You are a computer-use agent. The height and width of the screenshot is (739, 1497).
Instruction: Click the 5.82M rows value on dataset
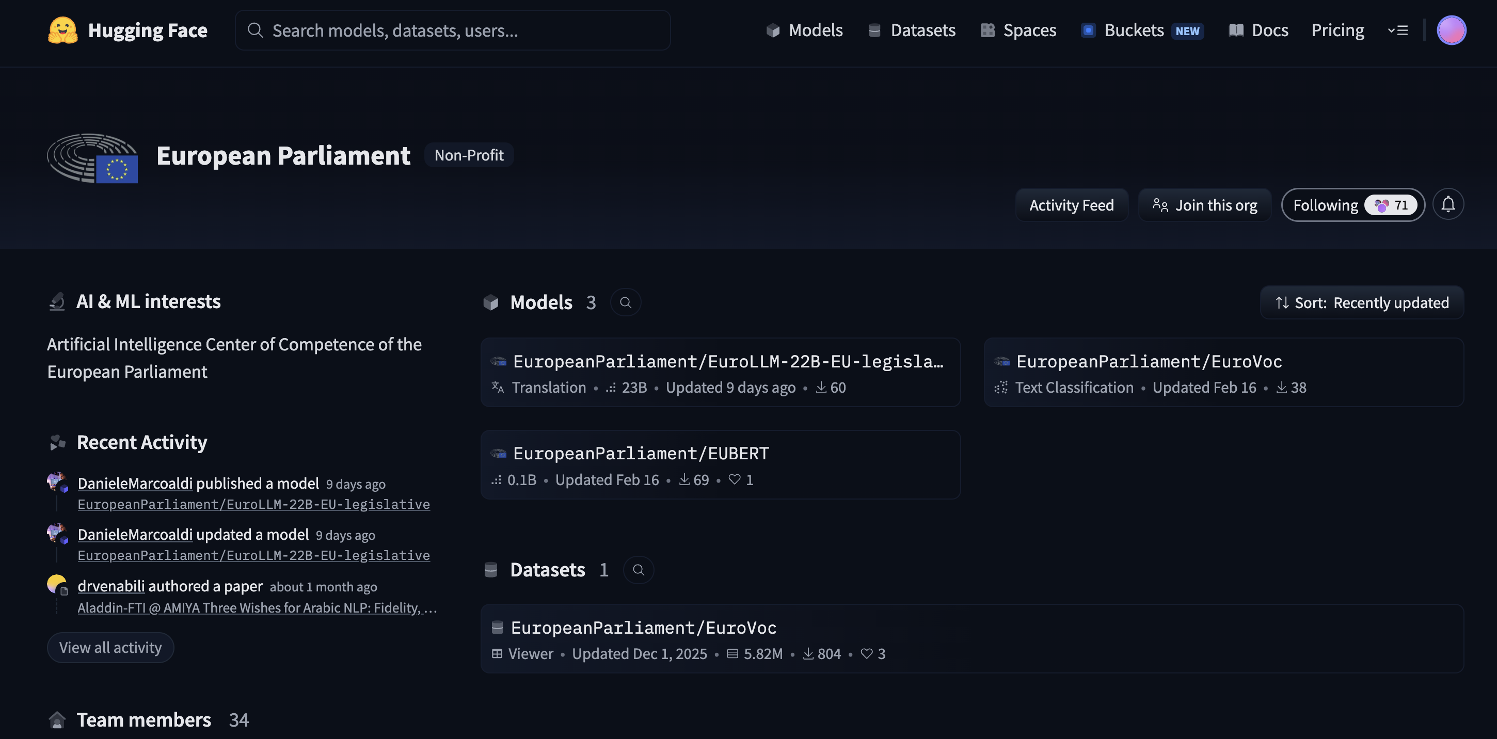click(x=763, y=654)
